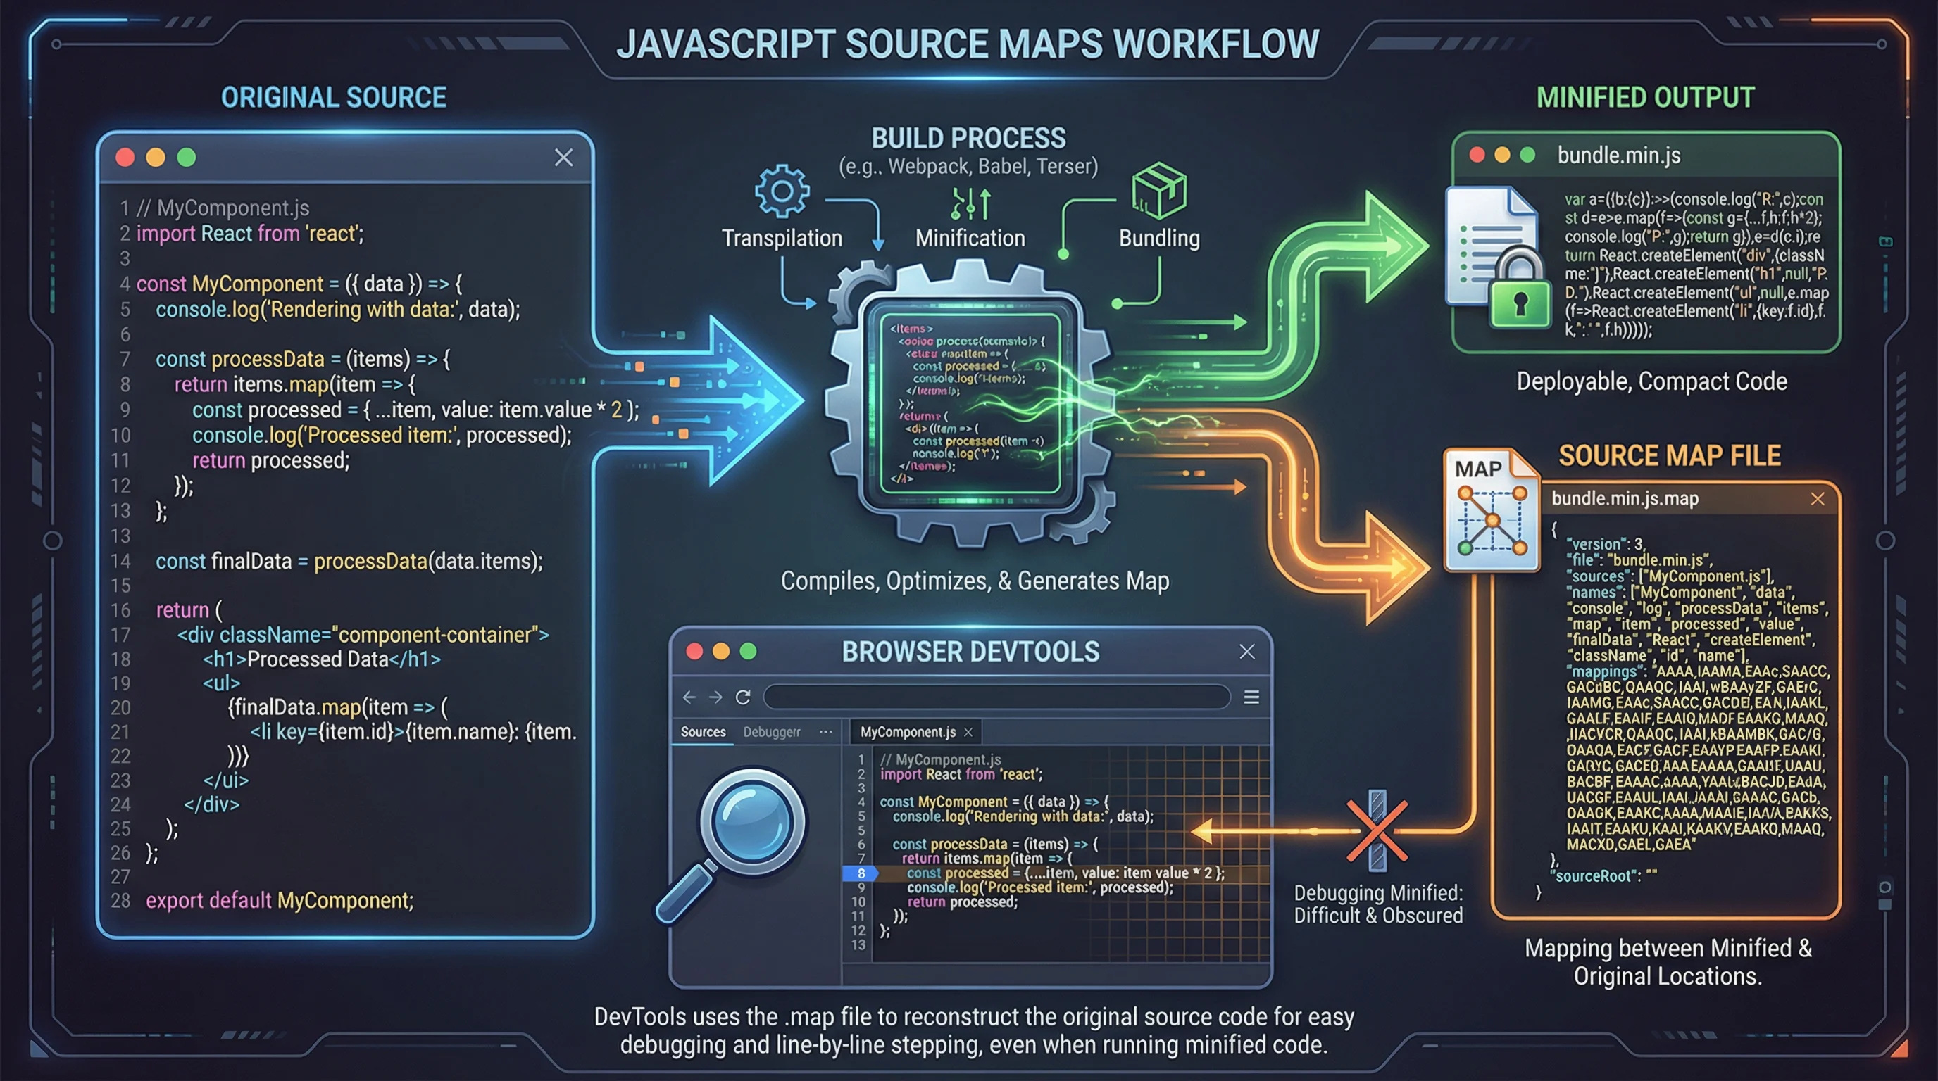This screenshot has height=1081, width=1938.
Task: Close the MyComponent.js tab
Action: [x=967, y=731]
